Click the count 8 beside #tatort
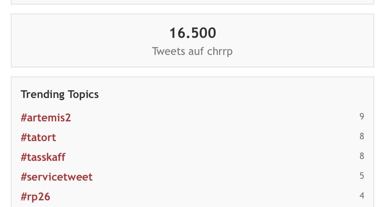 (362, 136)
